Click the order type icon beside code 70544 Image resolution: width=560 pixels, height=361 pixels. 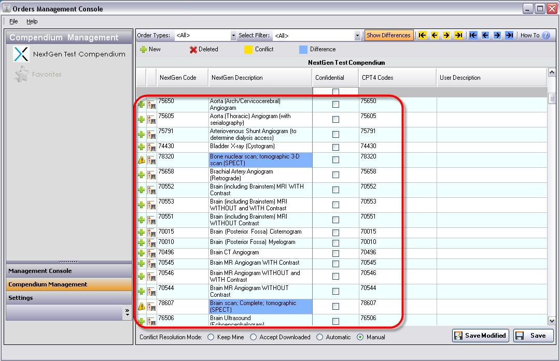pos(152,292)
